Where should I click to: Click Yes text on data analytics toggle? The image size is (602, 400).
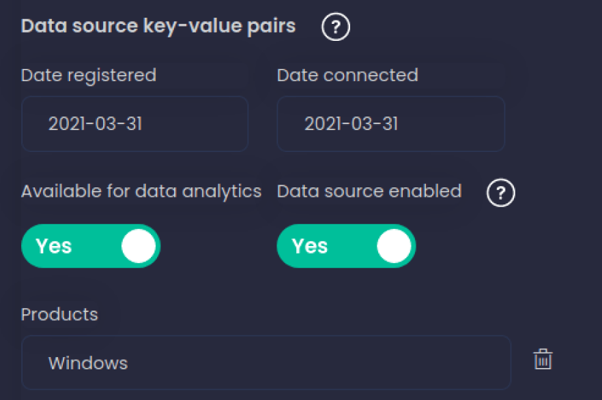coord(53,246)
